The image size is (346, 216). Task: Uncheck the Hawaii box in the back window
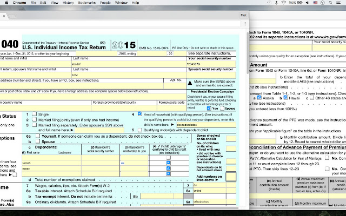pos(285,97)
